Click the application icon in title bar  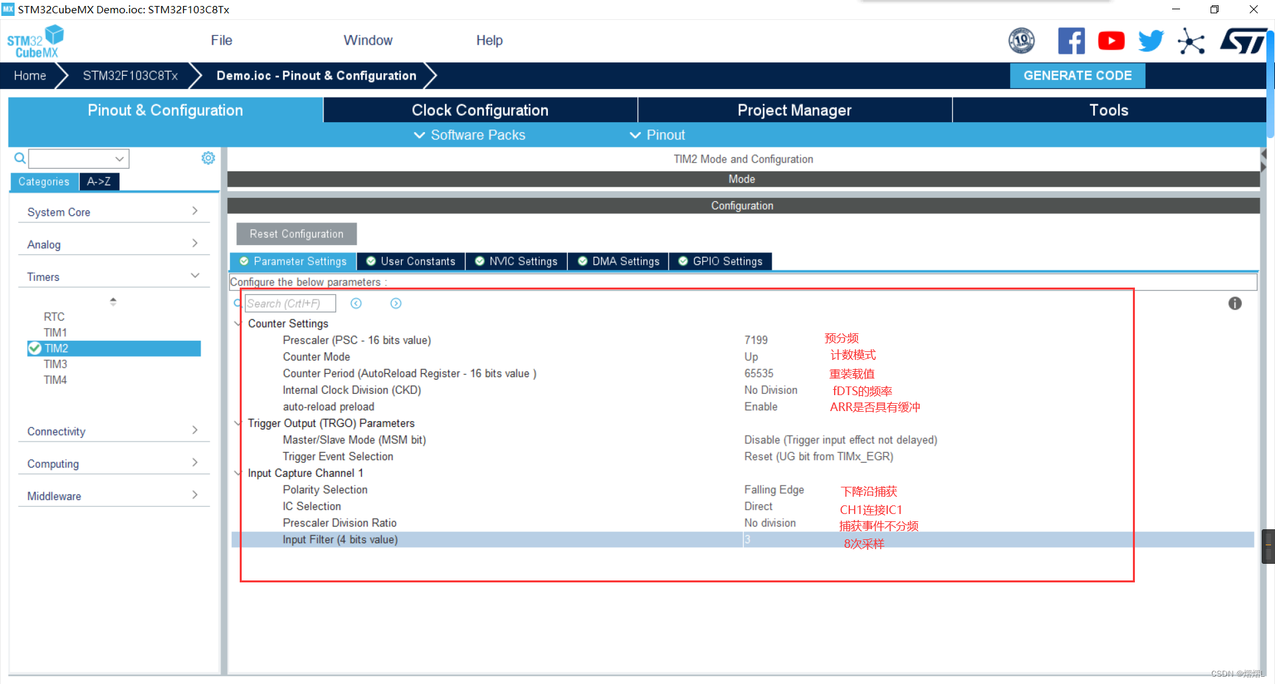8,9
